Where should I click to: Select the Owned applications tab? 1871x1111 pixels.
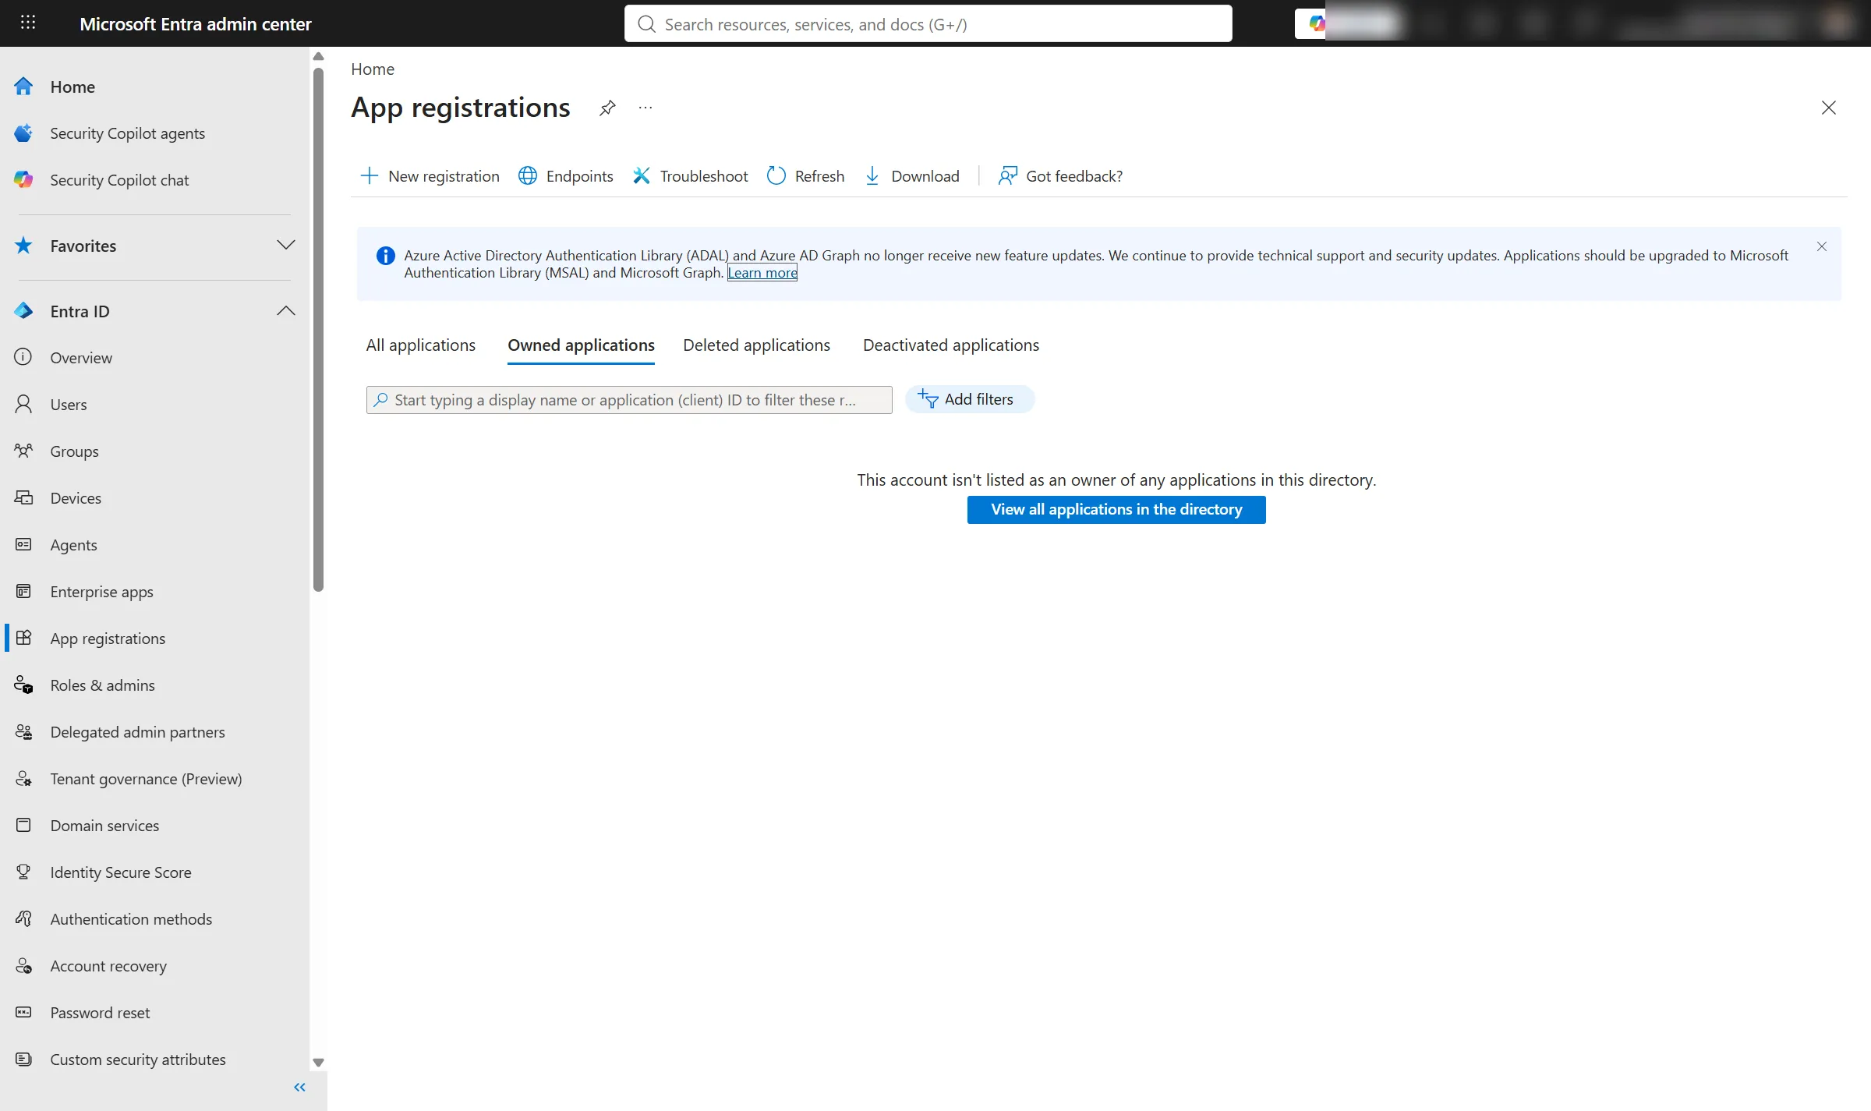tap(581, 345)
